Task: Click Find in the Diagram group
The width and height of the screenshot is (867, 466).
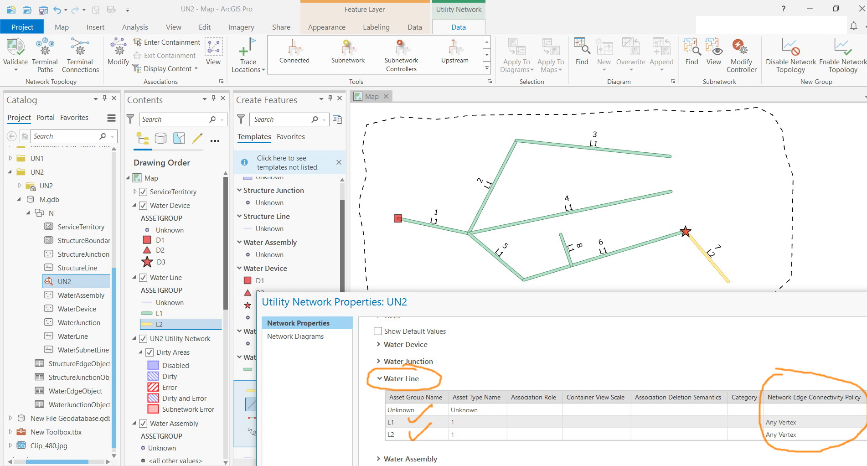Action: point(582,52)
